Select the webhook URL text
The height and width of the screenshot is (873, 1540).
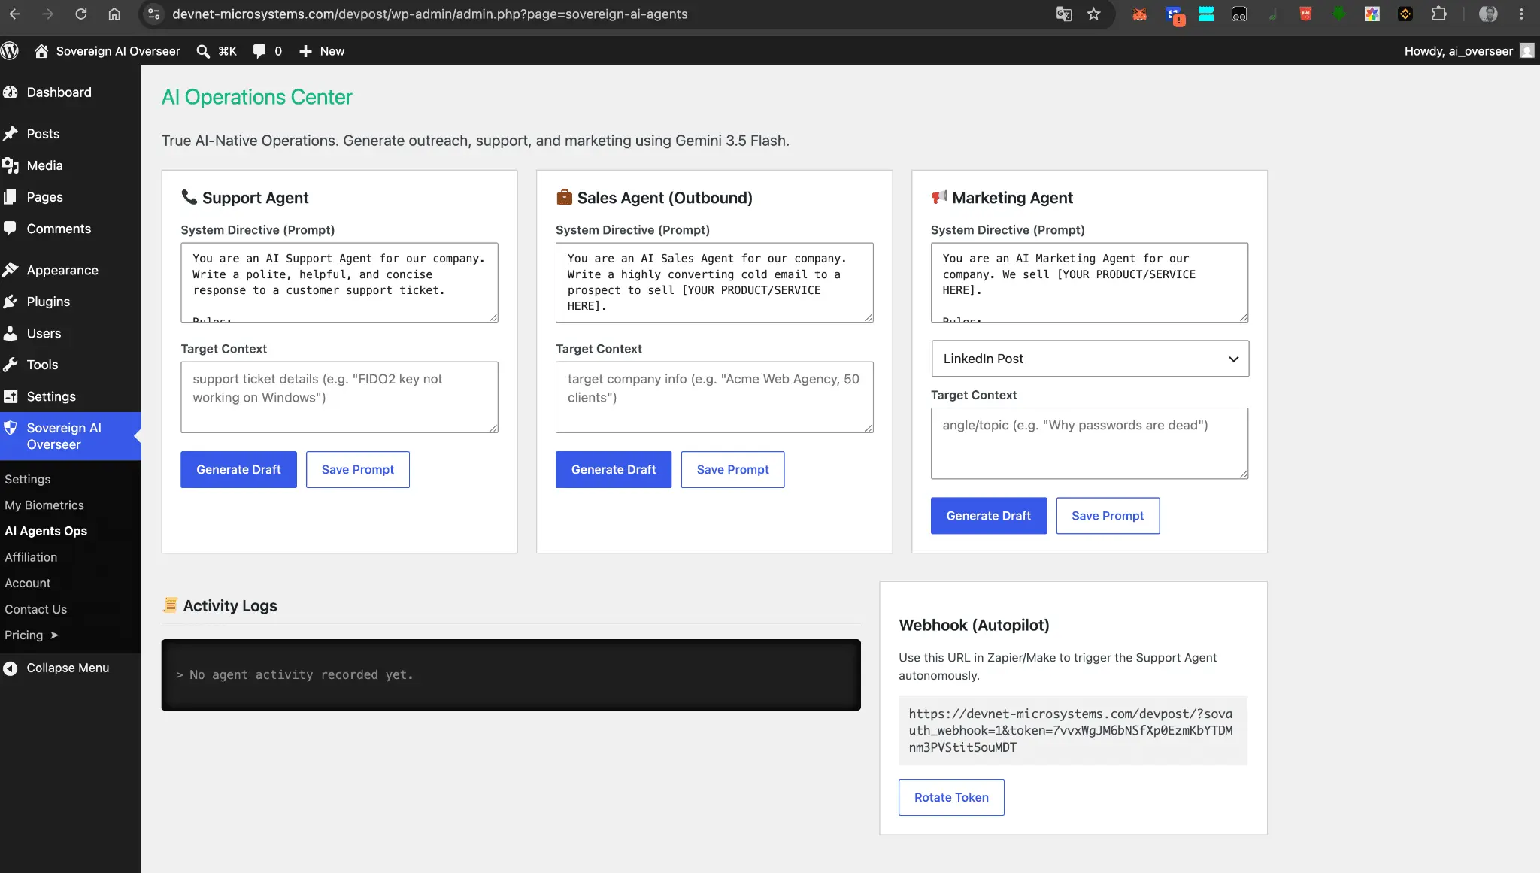coord(1072,731)
